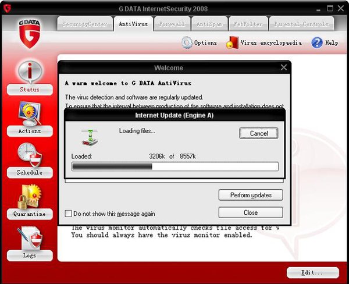The width and height of the screenshot is (349, 284).
Task: Enable 'Do not show this message again'
Action: pos(69,214)
